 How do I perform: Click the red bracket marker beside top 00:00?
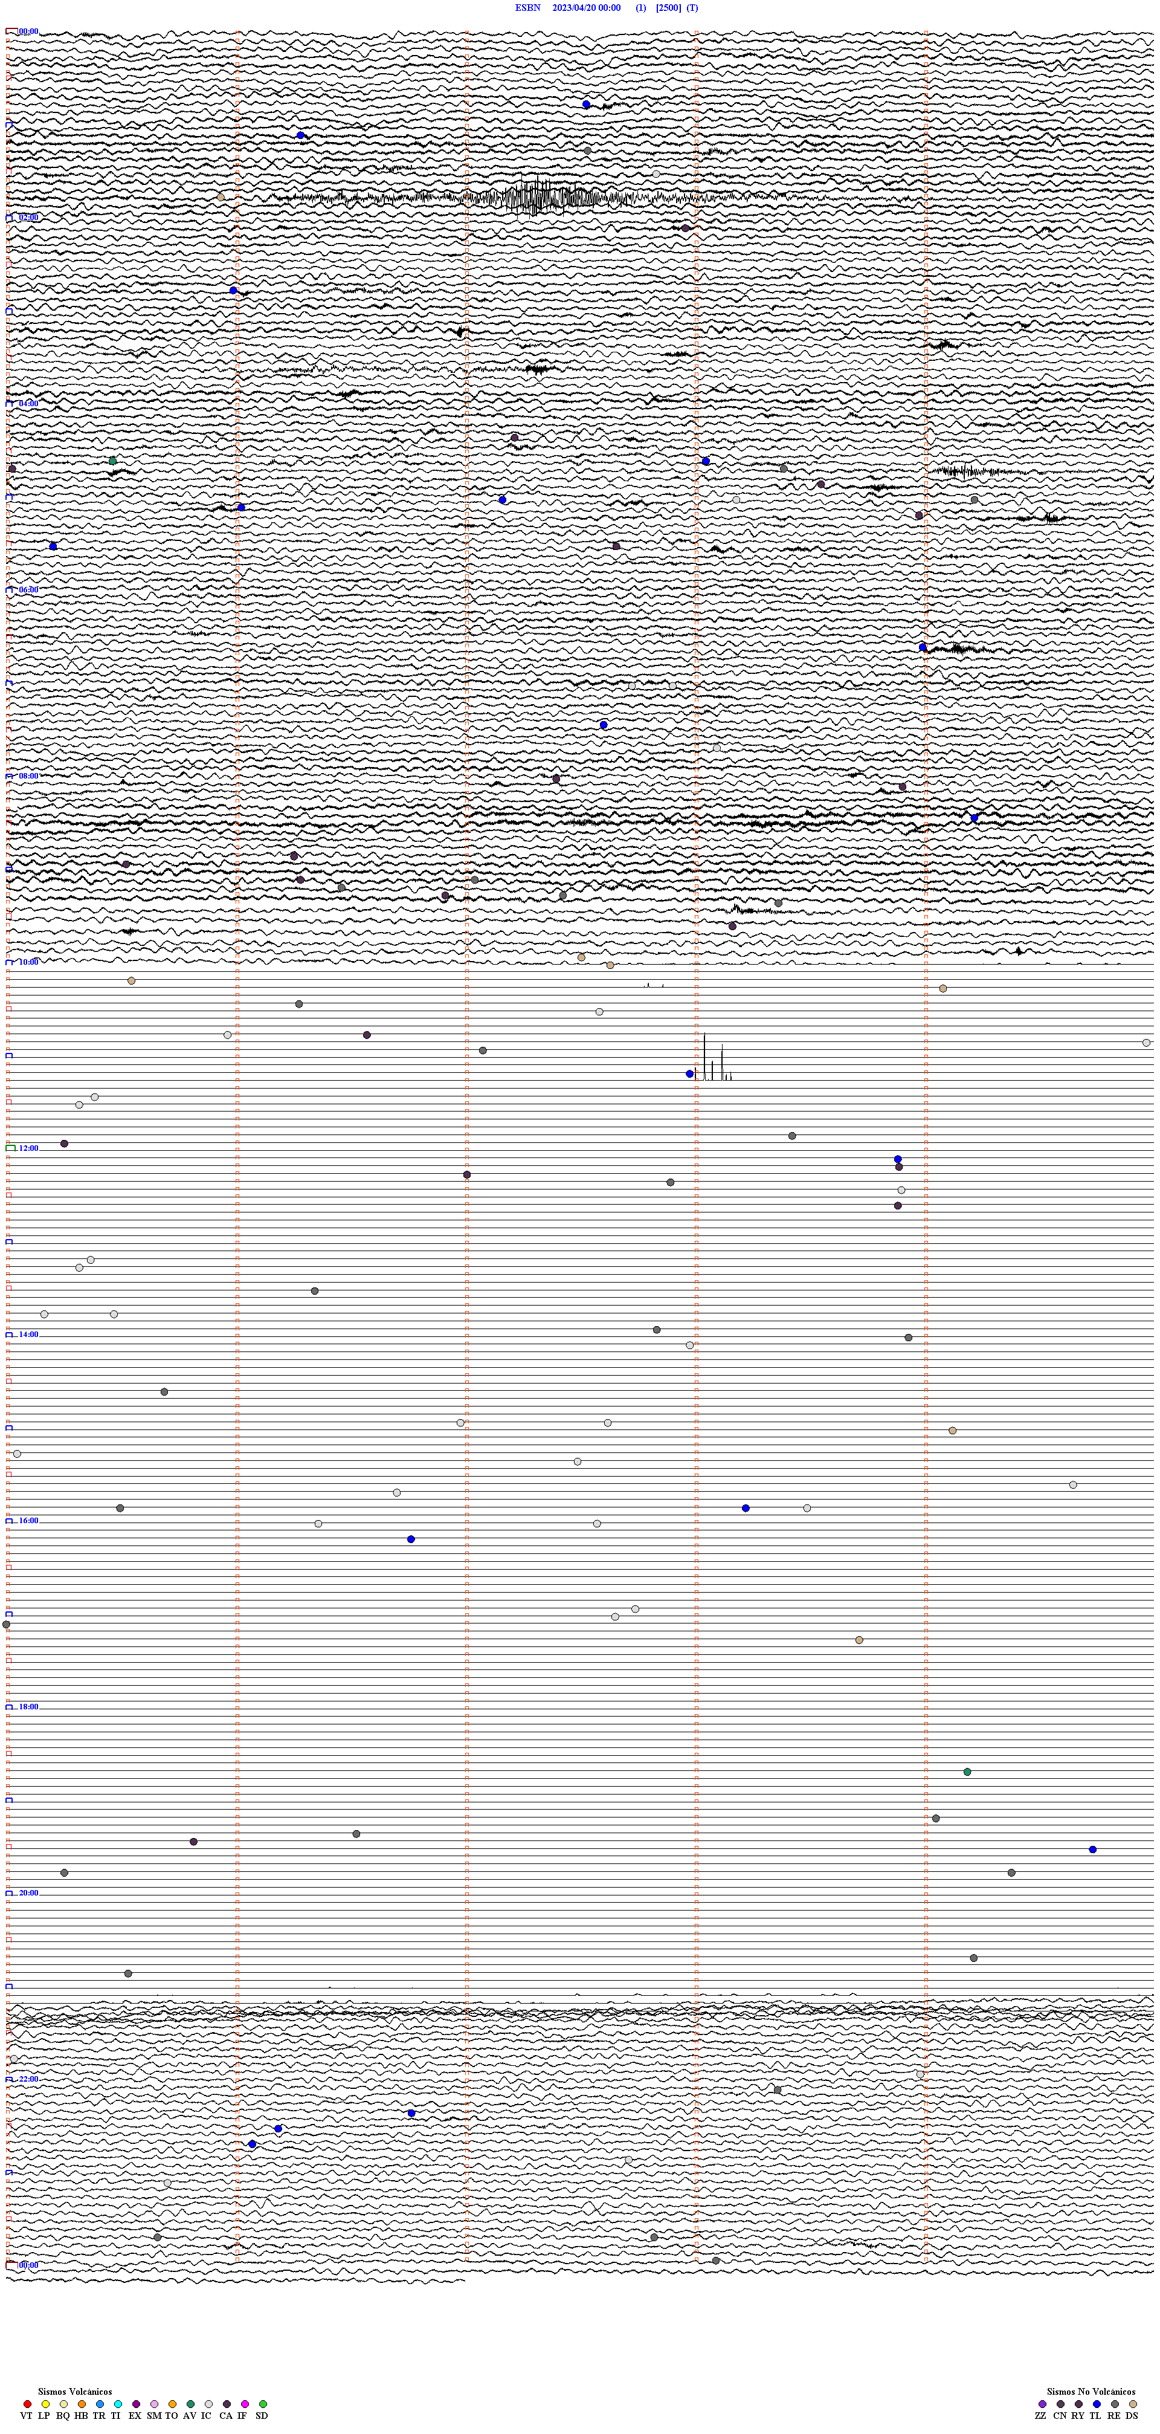tap(11, 31)
